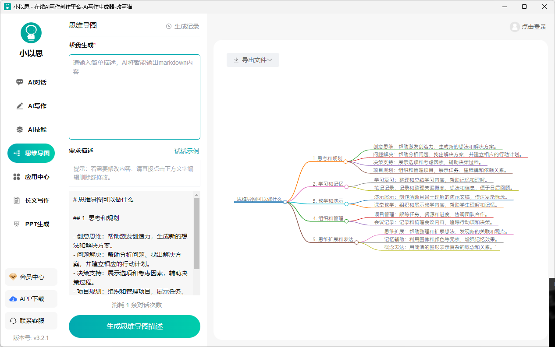Image resolution: width=555 pixels, height=347 pixels.
Task: Click the 思维导图 mind map icon
Action: click(x=17, y=153)
